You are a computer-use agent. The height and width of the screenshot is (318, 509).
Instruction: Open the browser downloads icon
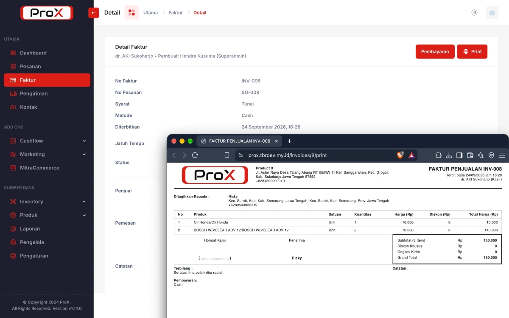(449, 155)
